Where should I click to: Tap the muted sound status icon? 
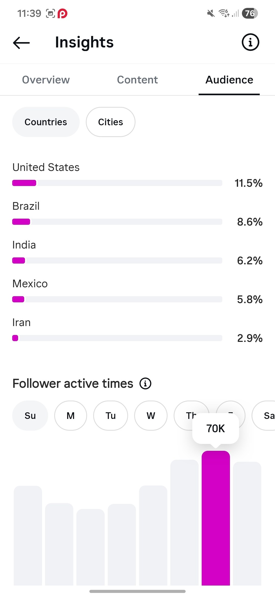pyautogui.click(x=211, y=13)
